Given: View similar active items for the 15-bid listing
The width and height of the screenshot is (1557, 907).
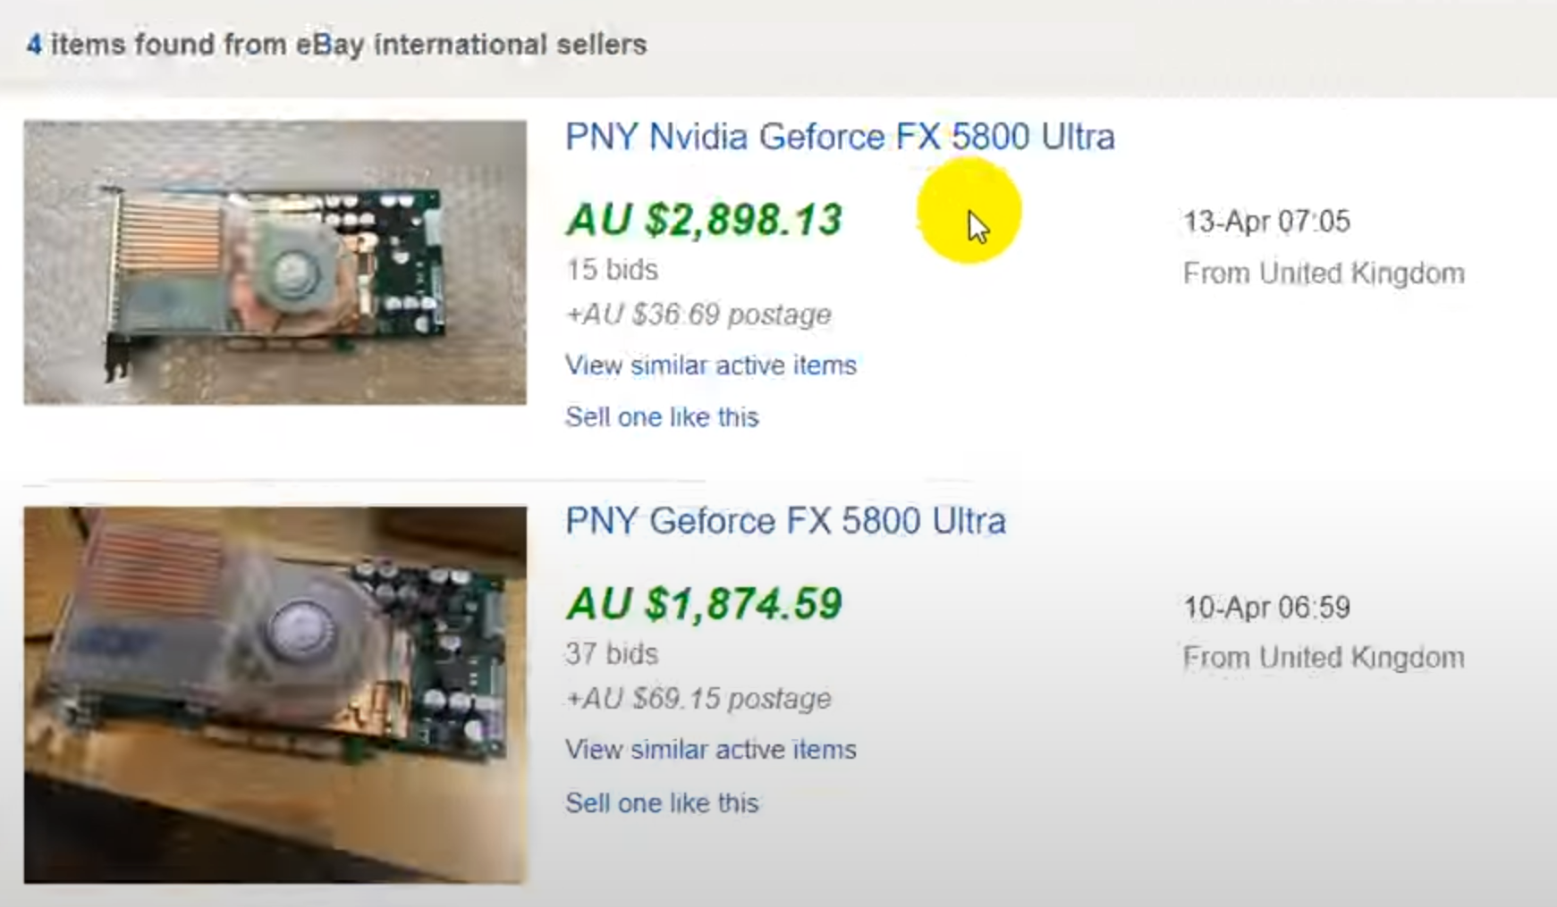Looking at the screenshot, I should coord(711,365).
